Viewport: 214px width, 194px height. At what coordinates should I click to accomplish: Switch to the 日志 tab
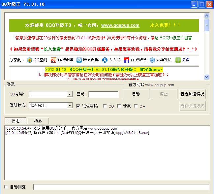(x=15, y=121)
